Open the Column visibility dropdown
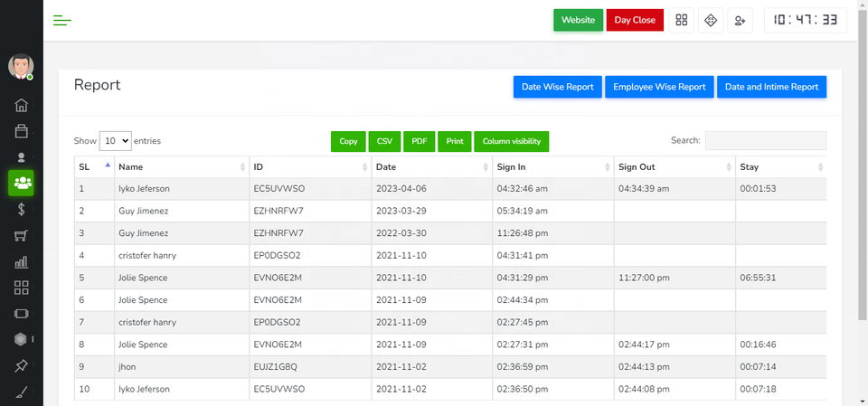 [x=511, y=141]
